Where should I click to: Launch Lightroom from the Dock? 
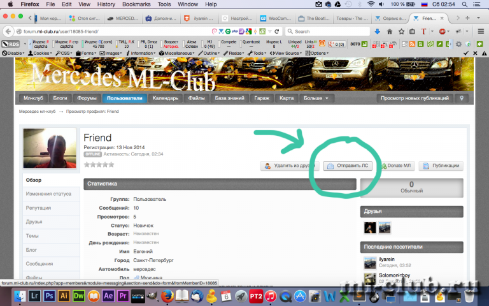click(x=34, y=296)
